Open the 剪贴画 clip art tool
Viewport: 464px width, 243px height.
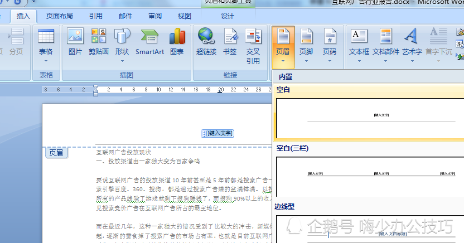(99, 36)
